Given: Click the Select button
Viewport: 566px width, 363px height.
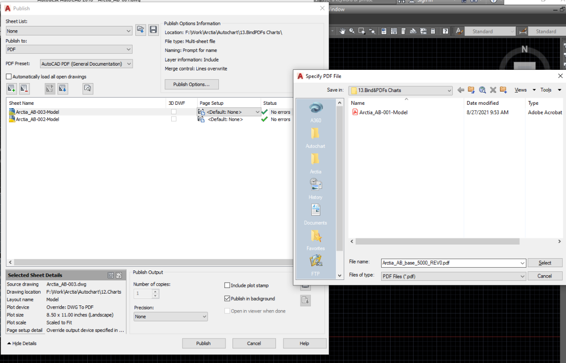Looking at the screenshot, I should click(x=545, y=263).
